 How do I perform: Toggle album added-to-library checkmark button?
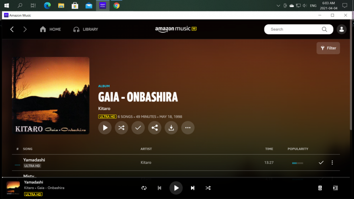coord(138,128)
